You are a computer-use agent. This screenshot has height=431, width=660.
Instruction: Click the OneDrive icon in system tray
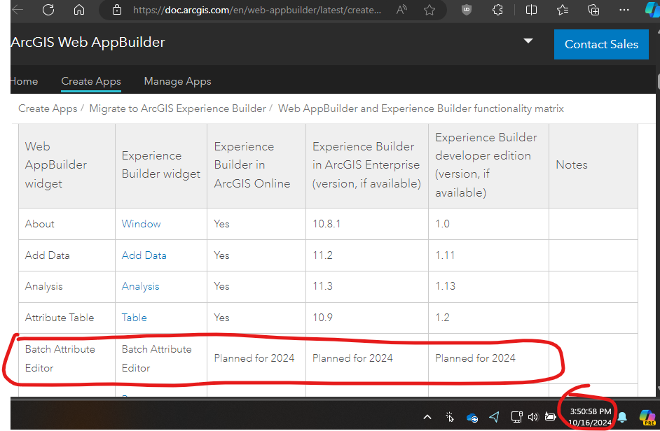[x=472, y=417]
